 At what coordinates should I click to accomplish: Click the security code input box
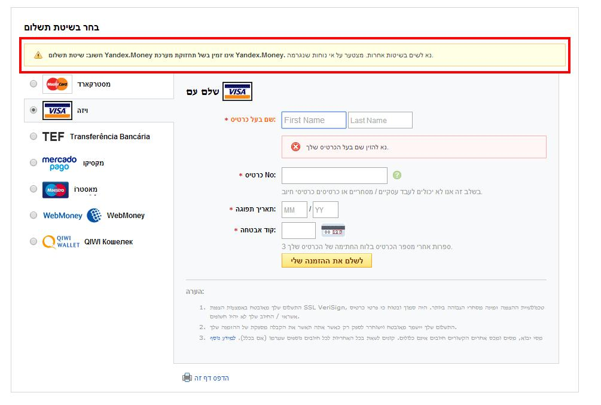298,231
